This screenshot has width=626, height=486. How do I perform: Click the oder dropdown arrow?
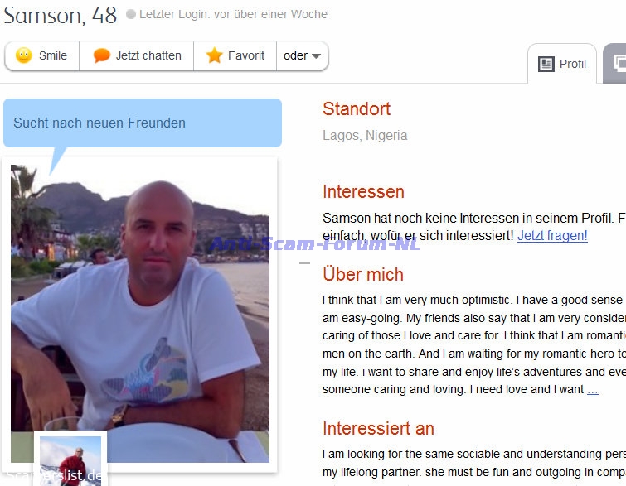316,55
